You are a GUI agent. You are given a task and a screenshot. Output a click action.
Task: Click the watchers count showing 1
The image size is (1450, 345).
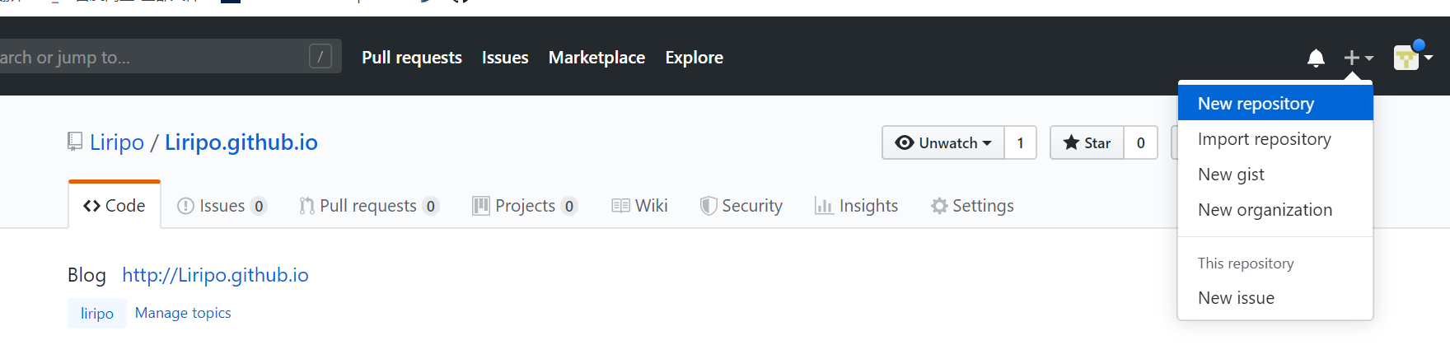pyautogui.click(x=1020, y=142)
